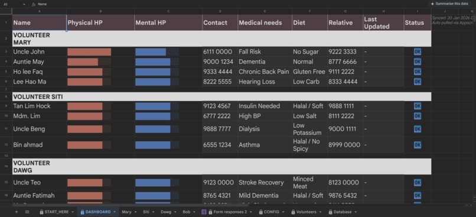Screen dimensions: 476x217
Task: Click the VOLUNTEER SITI section row
Action: [221, 96]
